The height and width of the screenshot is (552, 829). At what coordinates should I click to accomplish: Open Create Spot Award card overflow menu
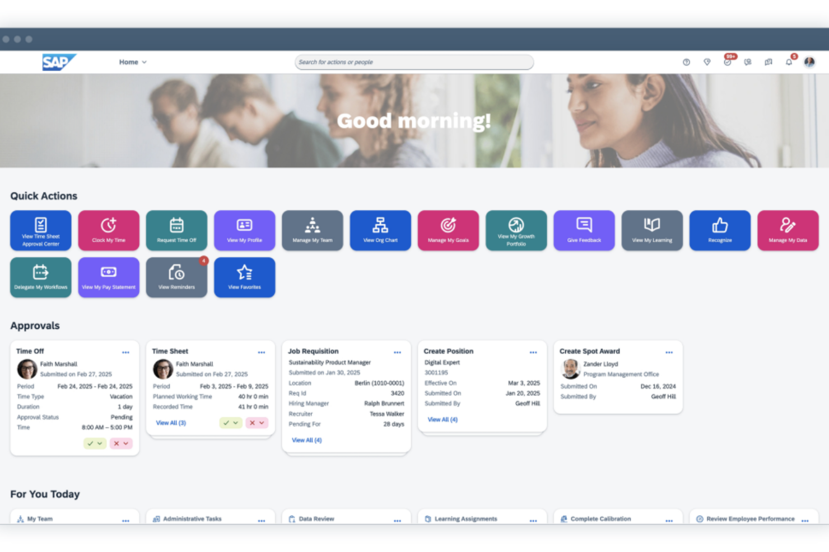[669, 352]
